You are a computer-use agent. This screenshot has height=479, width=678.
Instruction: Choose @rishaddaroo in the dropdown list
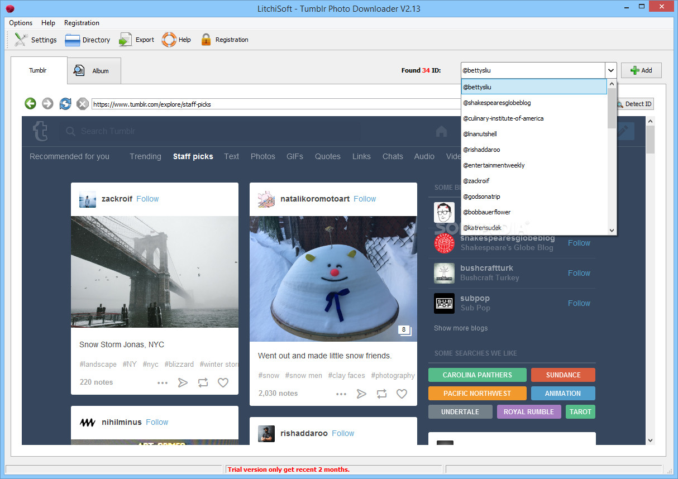[534, 150]
